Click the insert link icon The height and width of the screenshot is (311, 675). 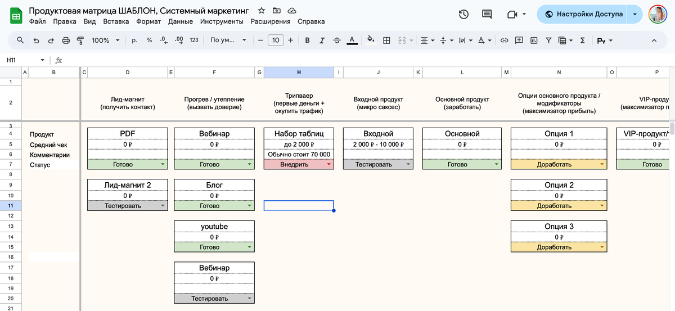(x=505, y=40)
